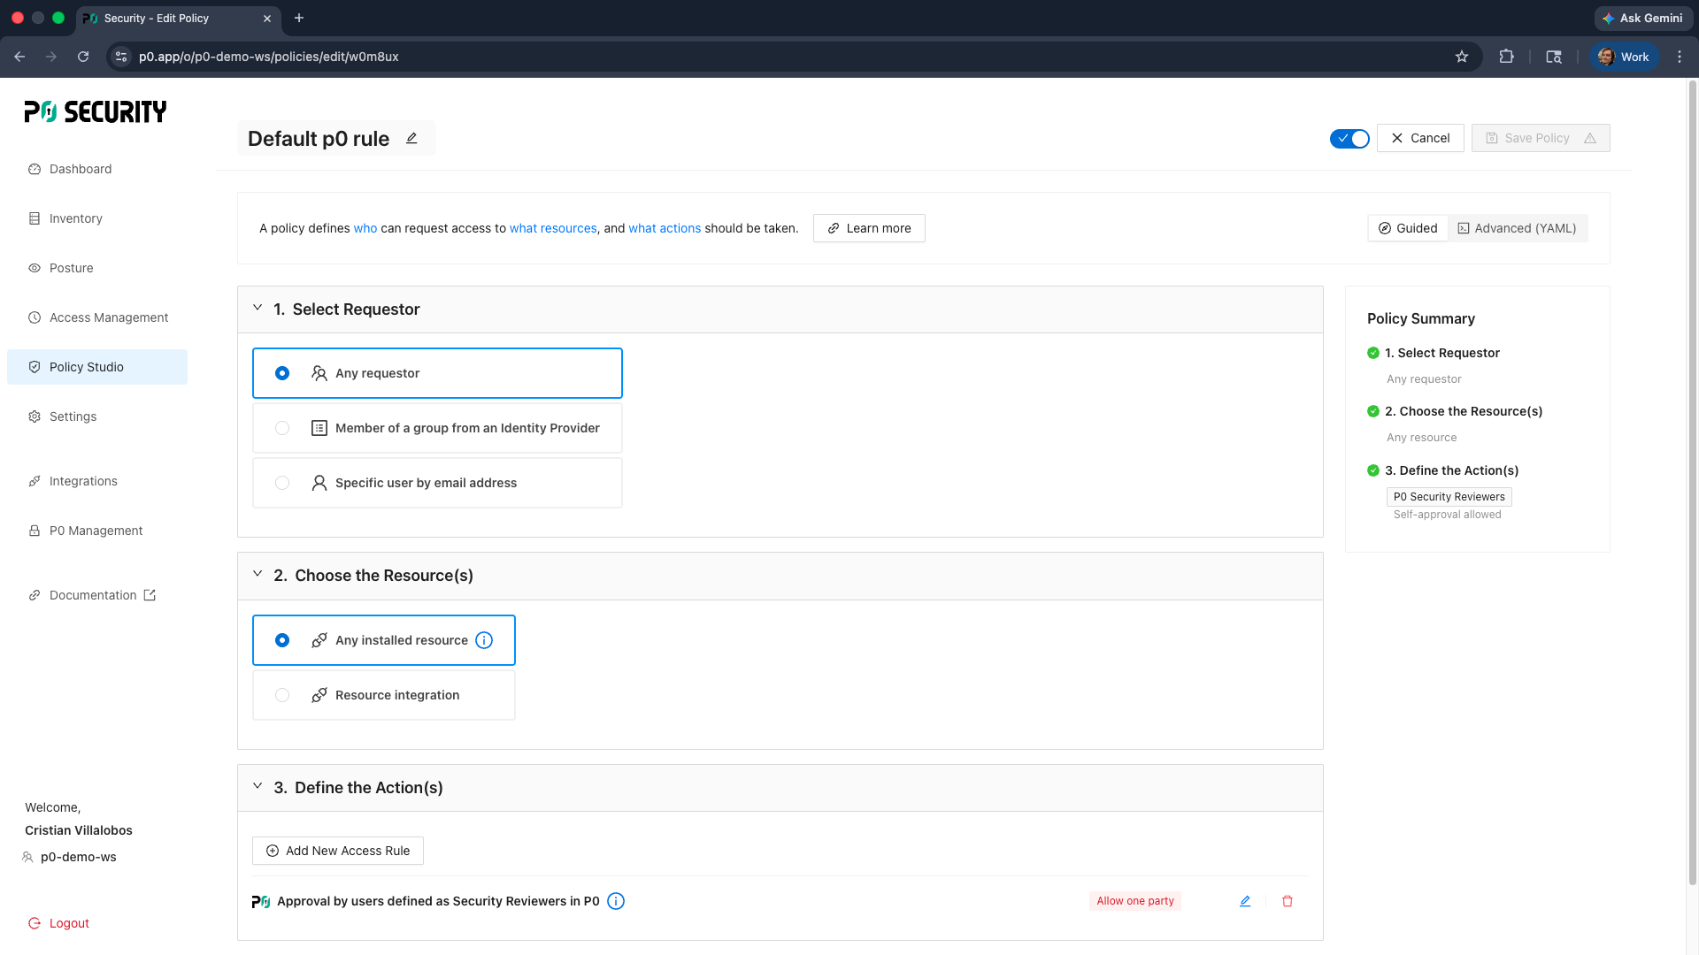This screenshot has width=1699, height=955.
Task: Click the edit pencil next to Default p0 rule
Action: pyautogui.click(x=411, y=138)
